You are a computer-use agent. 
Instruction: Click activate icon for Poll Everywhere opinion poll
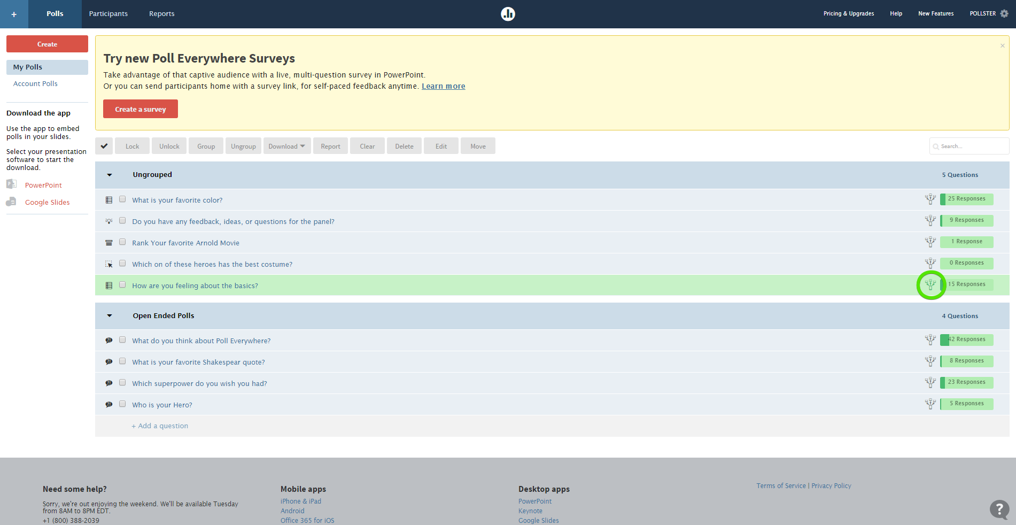coord(930,339)
